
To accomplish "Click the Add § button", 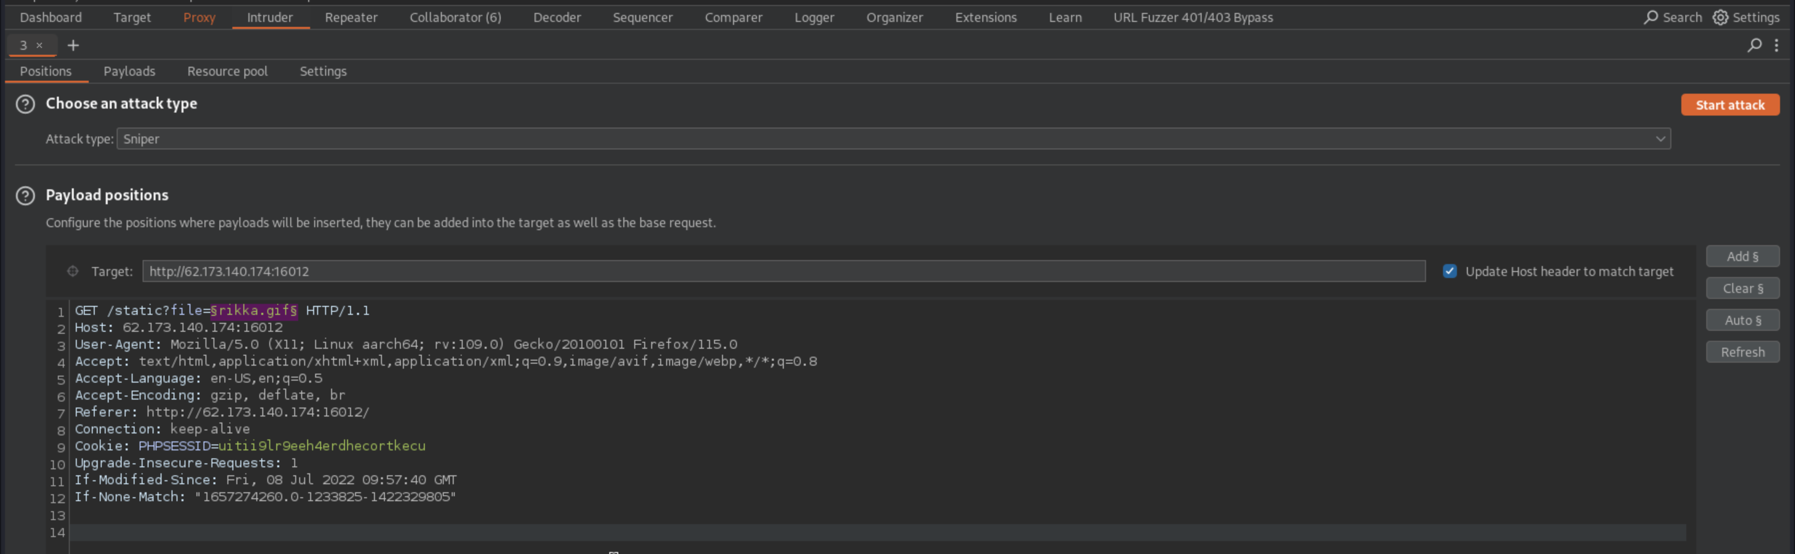I will 1742,257.
